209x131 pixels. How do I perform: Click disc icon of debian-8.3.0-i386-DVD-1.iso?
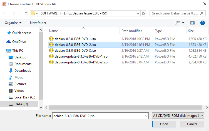pos(51,39)
